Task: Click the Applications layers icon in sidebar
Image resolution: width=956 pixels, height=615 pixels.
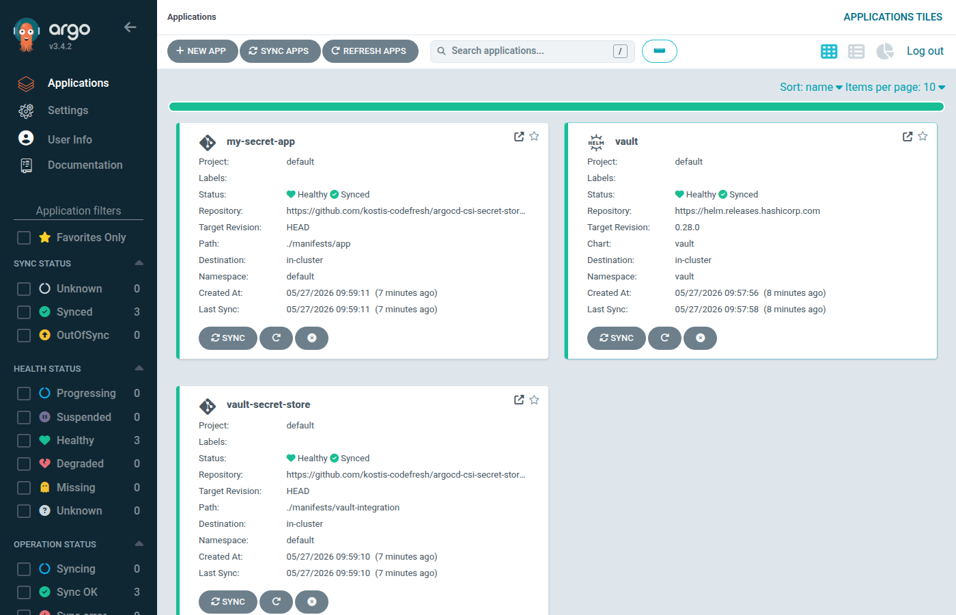Action: tap(26, 84)
